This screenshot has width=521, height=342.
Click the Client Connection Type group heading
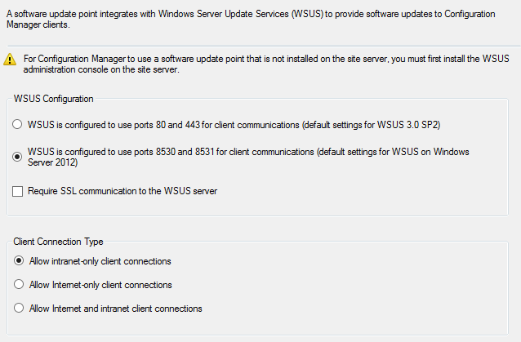59,242
